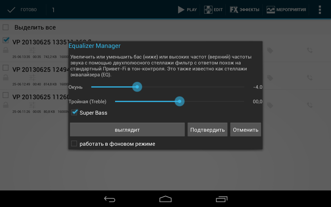Tap the phone icon of second recording
331x207 pixels.
click(x=310, y=78)
